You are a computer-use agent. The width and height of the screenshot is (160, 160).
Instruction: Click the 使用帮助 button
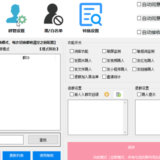coord(47,156)
